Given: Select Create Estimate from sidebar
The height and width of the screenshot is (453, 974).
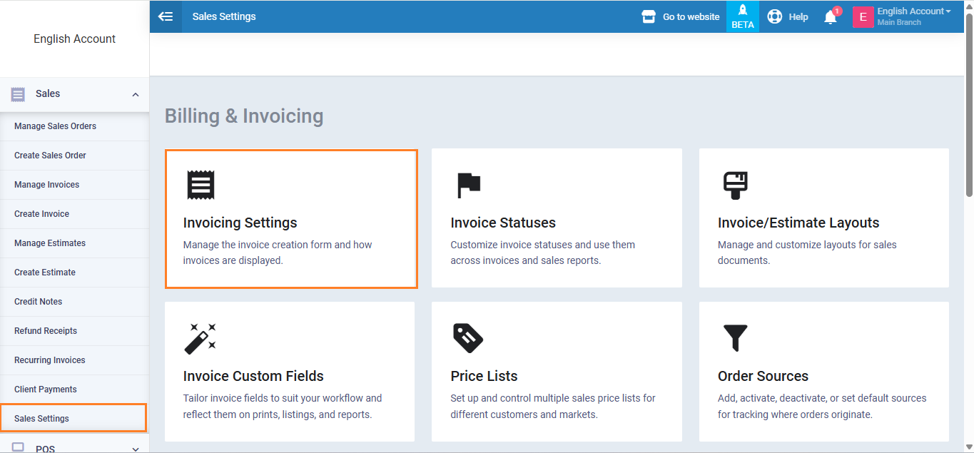Looking at the screenshot, I should click(45, 273).
